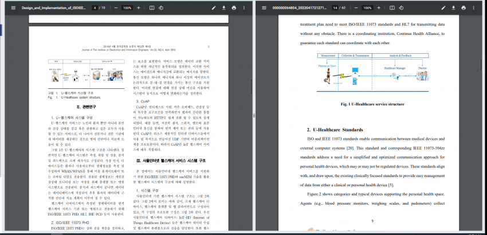This screenshot has width=487, height=235.
Task: Click 'Patients or Users' label in right diagram
Action: pyautogui.click(x=327, y=66)
